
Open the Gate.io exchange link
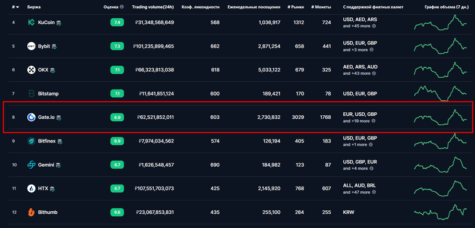(46, 117)
